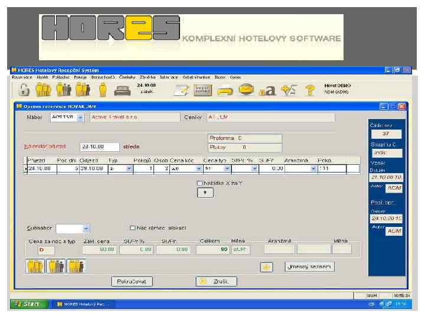Viewport: 425px width, 319px height.
Task: Click the Osob cell in reservation row
Action: click(x=162, y=168)
